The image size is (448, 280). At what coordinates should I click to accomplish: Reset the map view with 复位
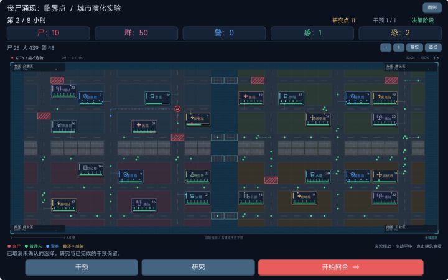coord(414,47)
